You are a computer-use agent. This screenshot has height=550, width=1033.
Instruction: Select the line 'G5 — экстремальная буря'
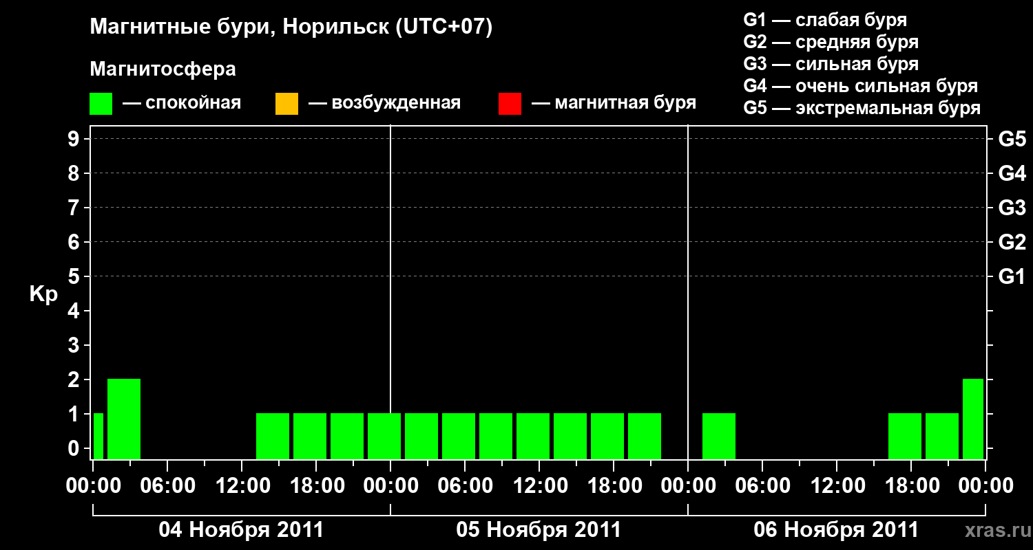coord(862,108)
